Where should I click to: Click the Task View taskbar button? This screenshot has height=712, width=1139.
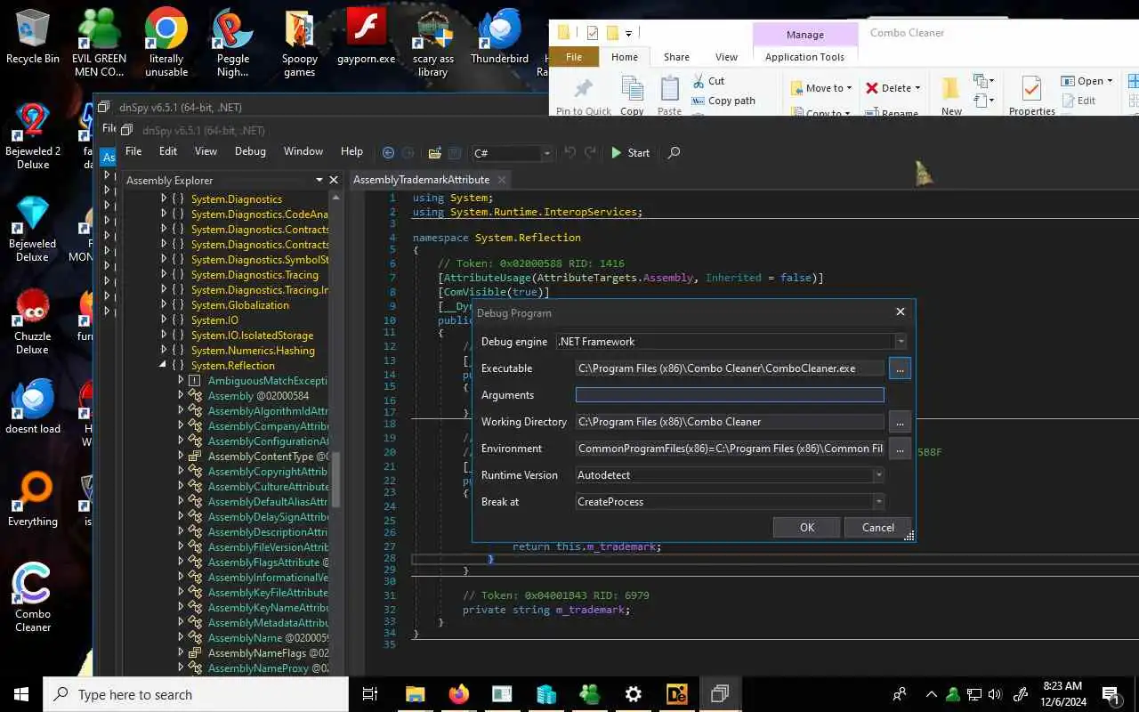(x=370, y=694)
